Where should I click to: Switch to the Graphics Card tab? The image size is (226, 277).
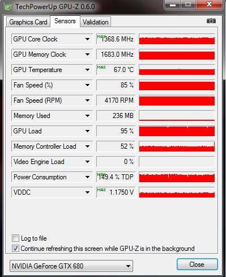pos(28,22)
